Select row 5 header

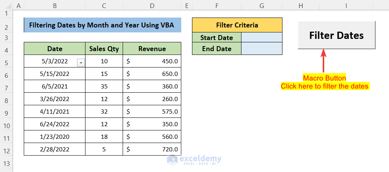point(7,61)
